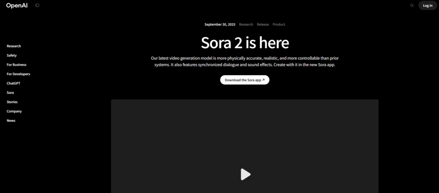The image size is (439, 193).
Task: Open Research in the sidebar
Action: pos(14,46)
